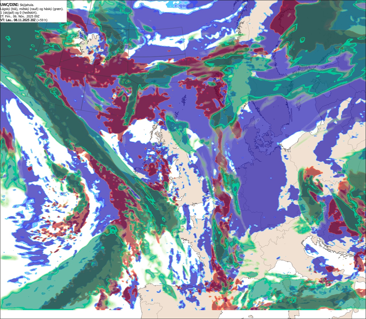Click the 'UWC/DINI: Skýjahula.' title line
Viewport: 366px width, 319px height.
[17, 5]
